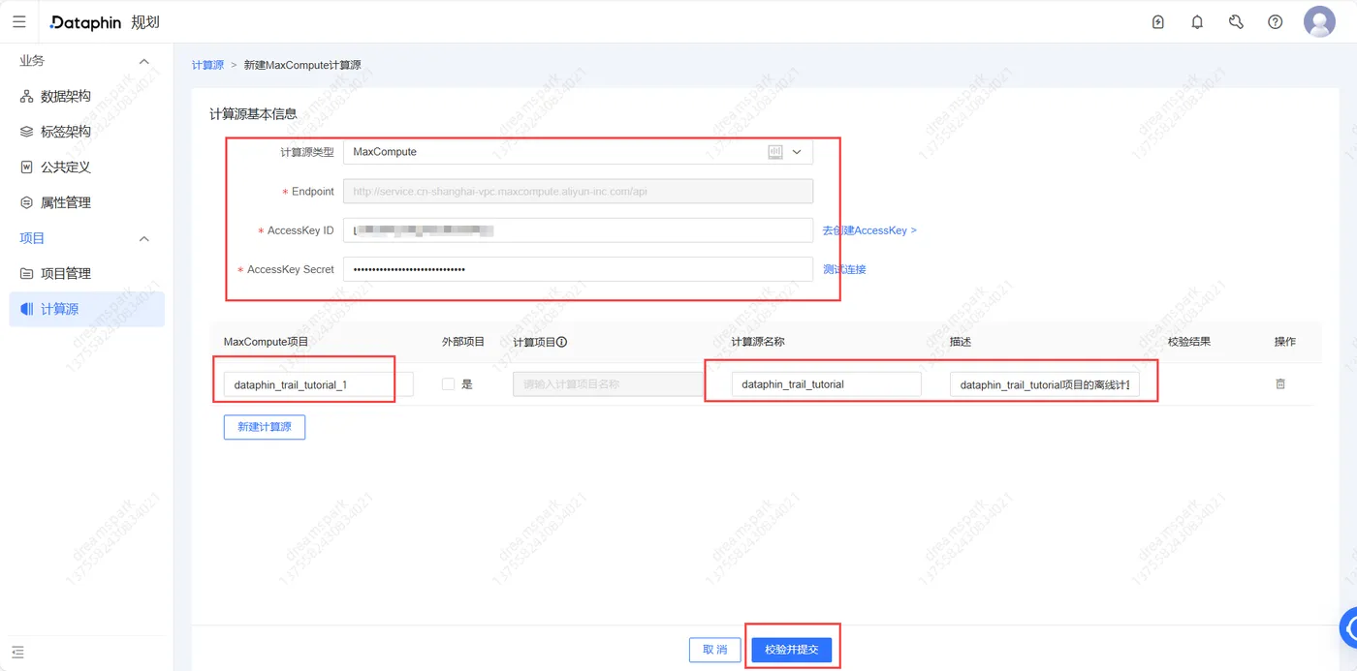Screen dimensions: 1357x671
Task: Open the 计算源类型 dropdown arrow
Action: [x=798, y=152]
